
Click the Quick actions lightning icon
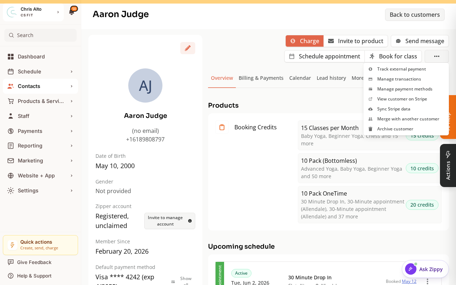click(12, 245)
